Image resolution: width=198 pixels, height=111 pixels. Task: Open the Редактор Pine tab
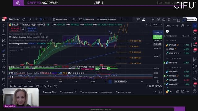[x=49, y=92]
